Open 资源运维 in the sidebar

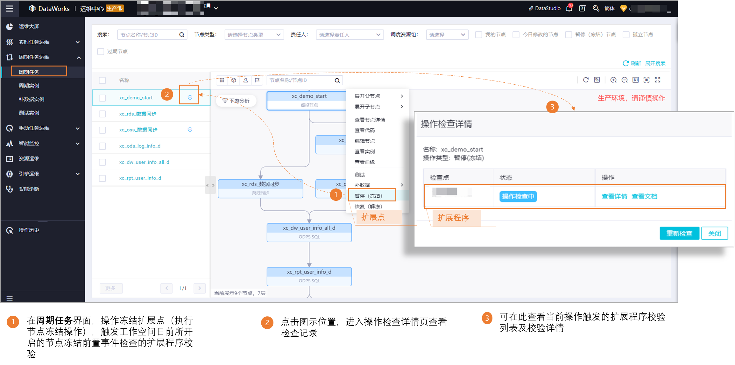29,158
